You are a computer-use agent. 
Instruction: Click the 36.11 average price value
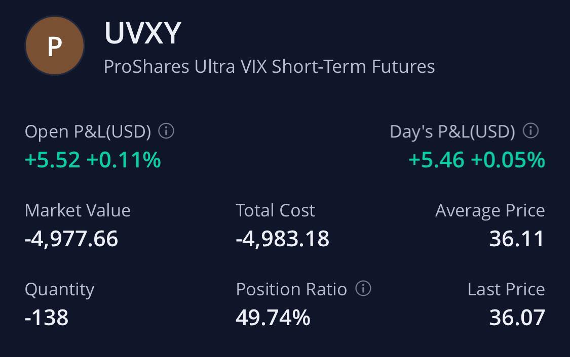(517, 239)
